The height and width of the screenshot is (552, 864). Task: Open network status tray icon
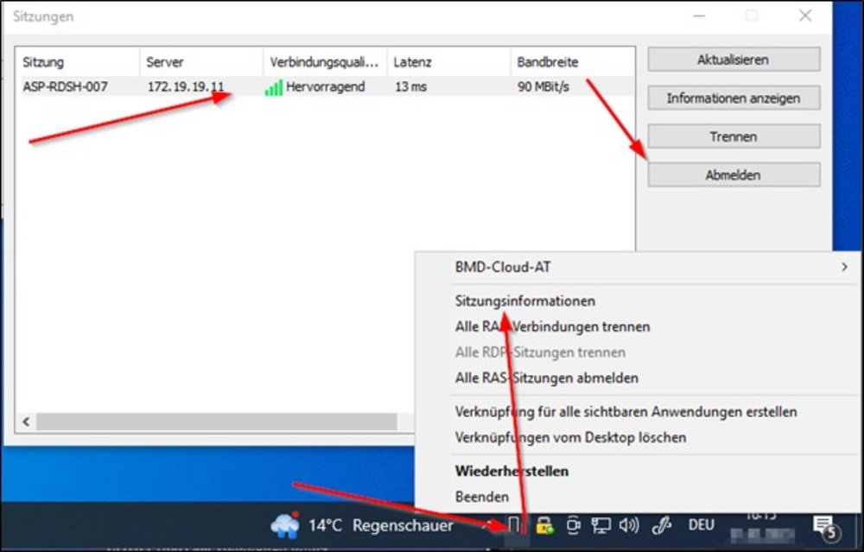pyautogui.click(x=601, y=525)
